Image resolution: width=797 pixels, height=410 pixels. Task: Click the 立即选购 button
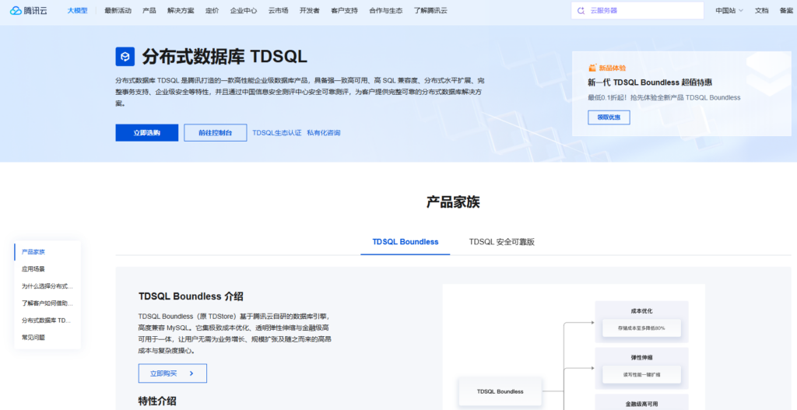coord(147,132)
